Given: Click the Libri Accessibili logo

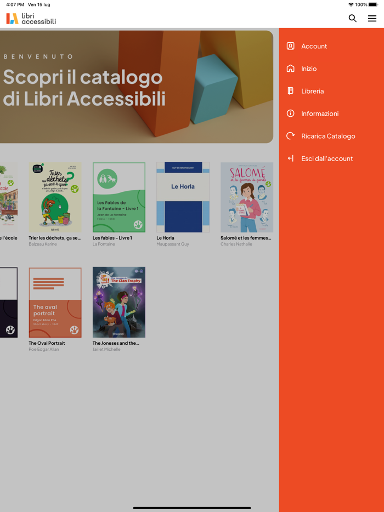Looking at the screenshot, I should click(30, 18).
